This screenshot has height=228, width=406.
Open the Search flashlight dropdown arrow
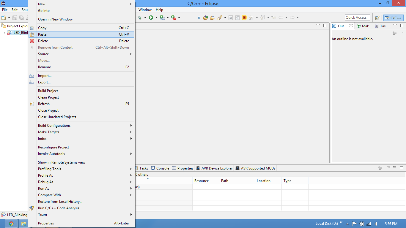tap(225, 18)
